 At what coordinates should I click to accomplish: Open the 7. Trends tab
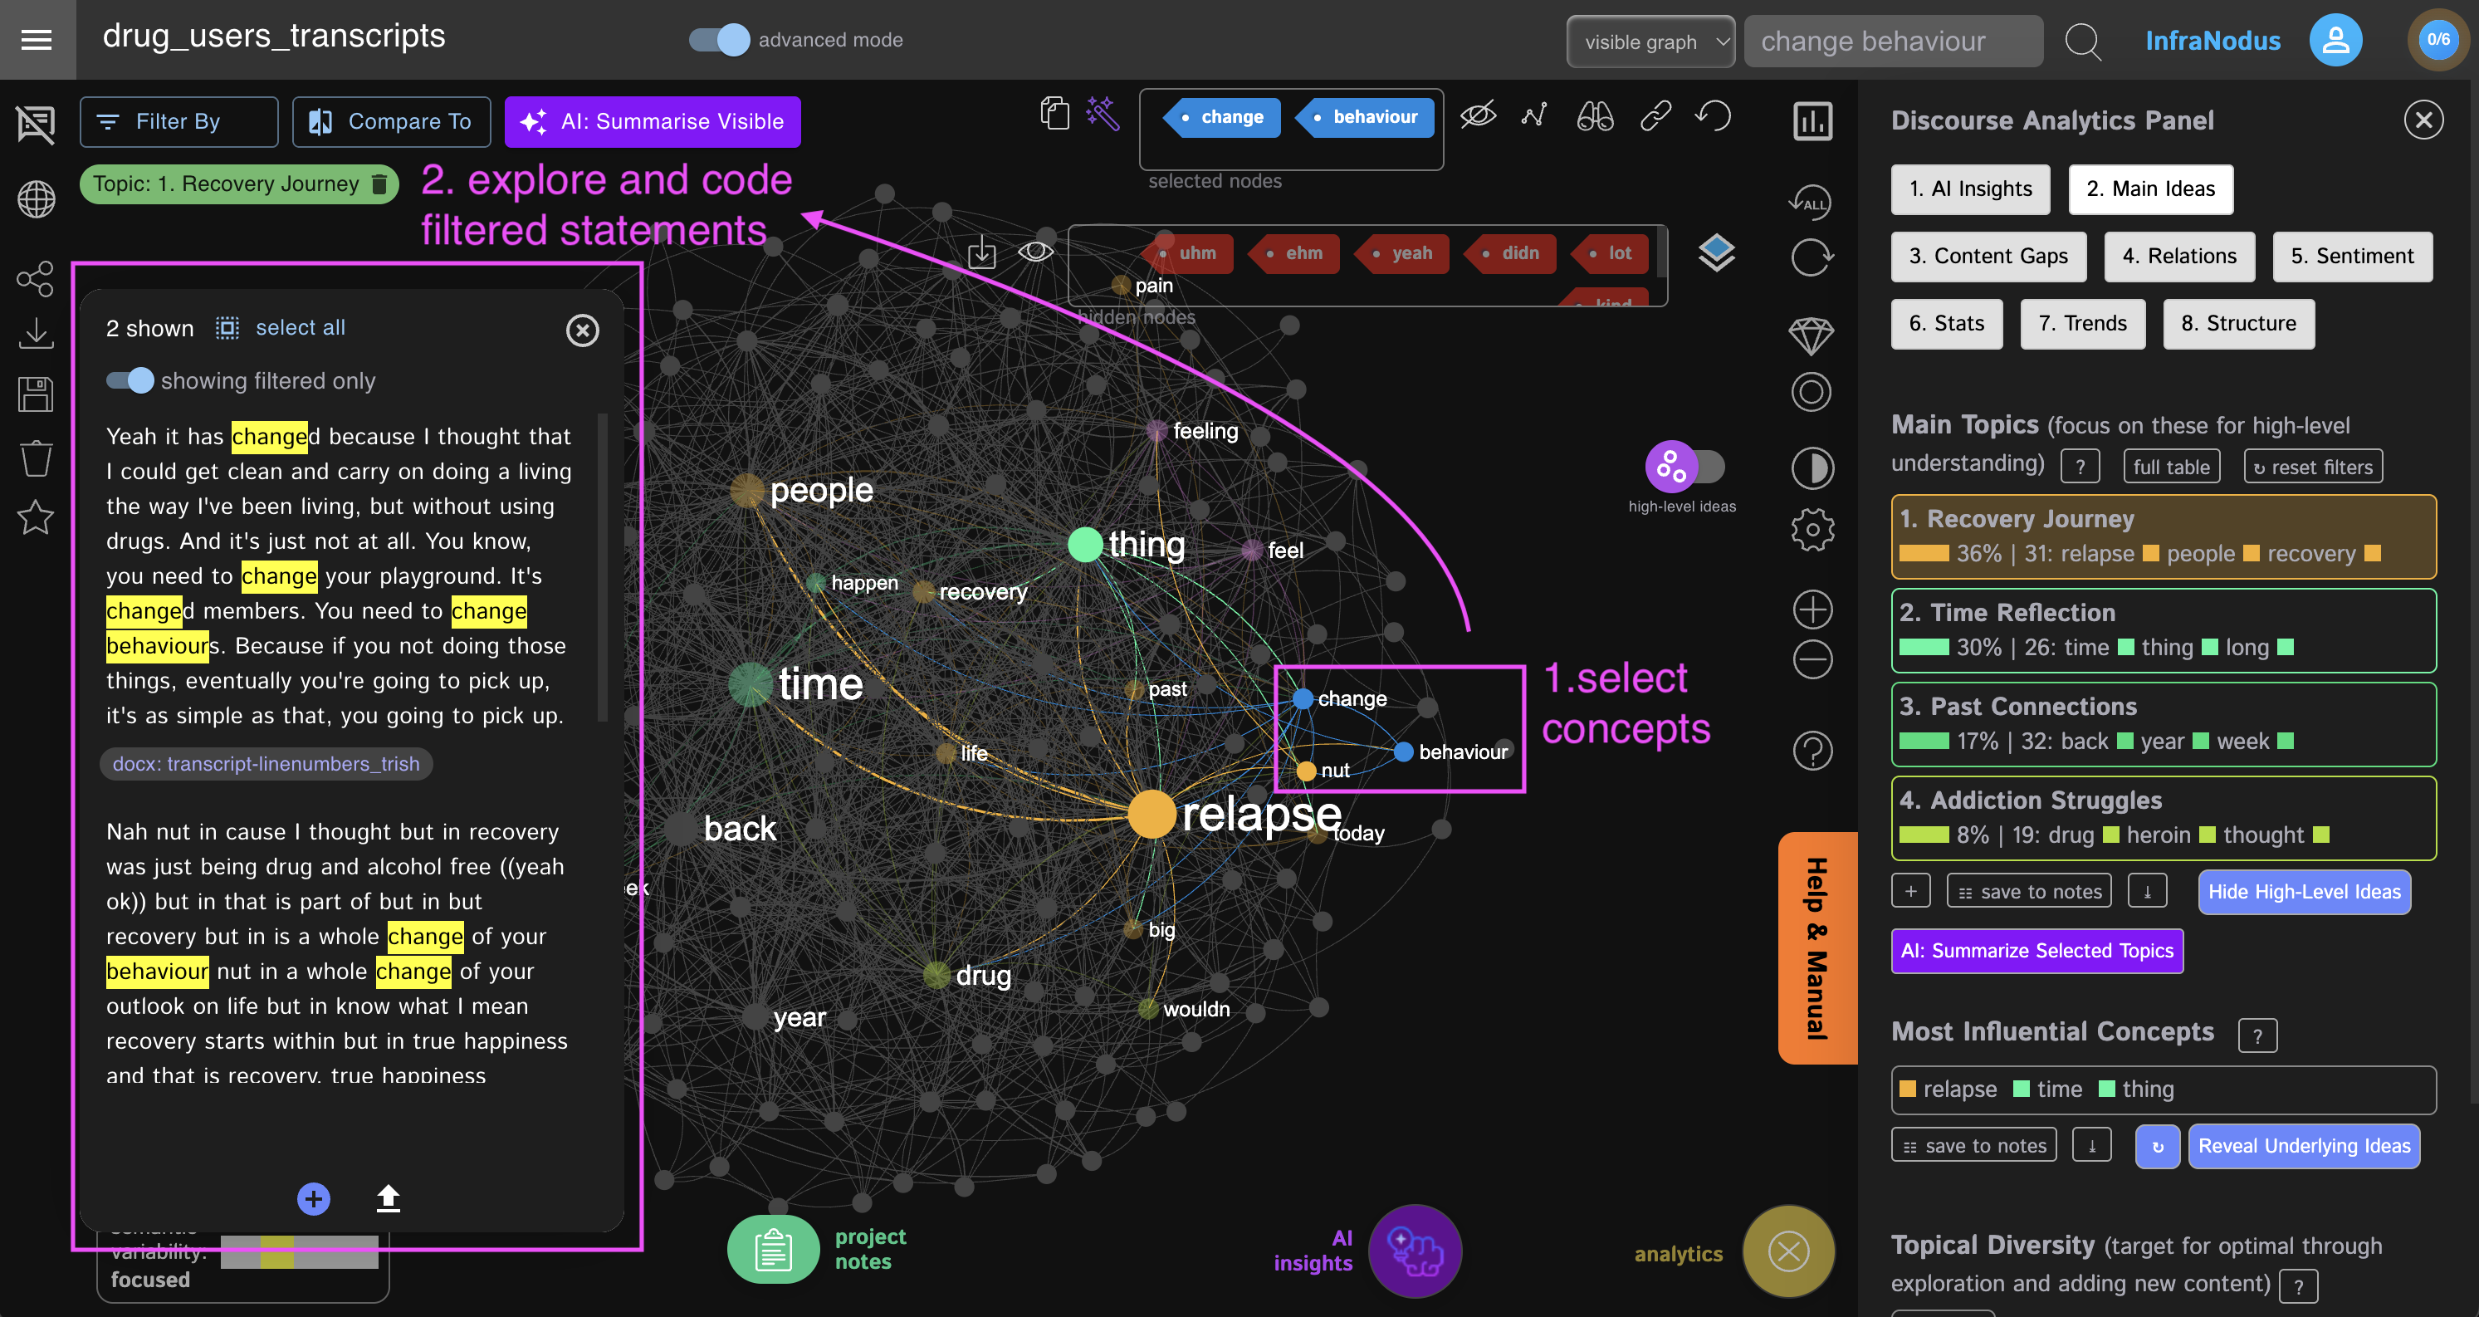(x=2082, y=324)
